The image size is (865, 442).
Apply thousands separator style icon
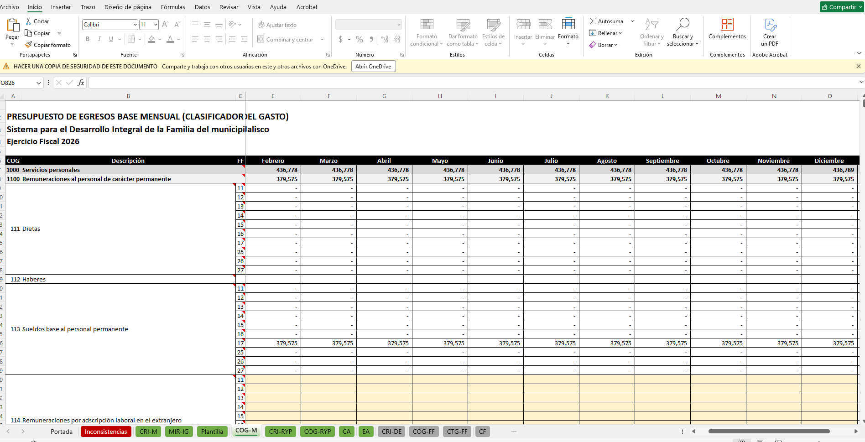(371, 39)
